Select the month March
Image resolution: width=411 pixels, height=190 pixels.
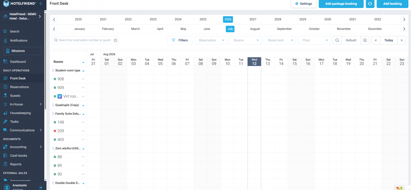tap(136, 29)
